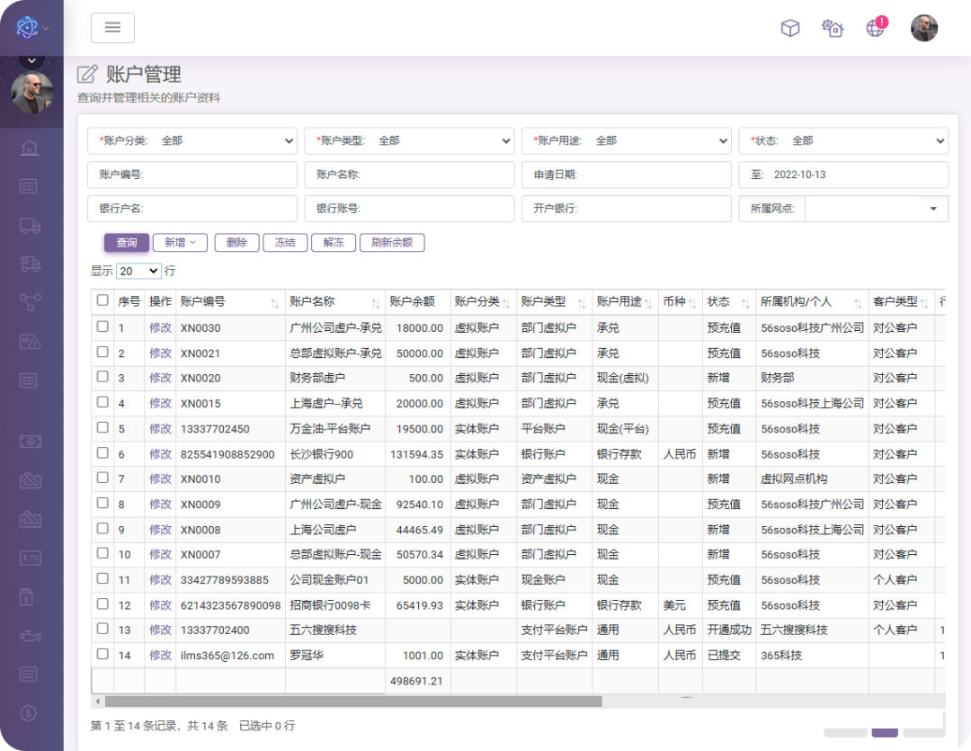Click the 查询 button

click(x=127, y=243)
